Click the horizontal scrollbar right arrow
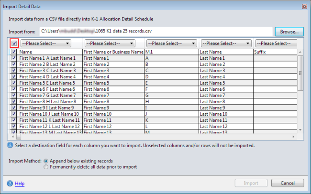Viewport: 311px width, 194px height. [293, 137]
